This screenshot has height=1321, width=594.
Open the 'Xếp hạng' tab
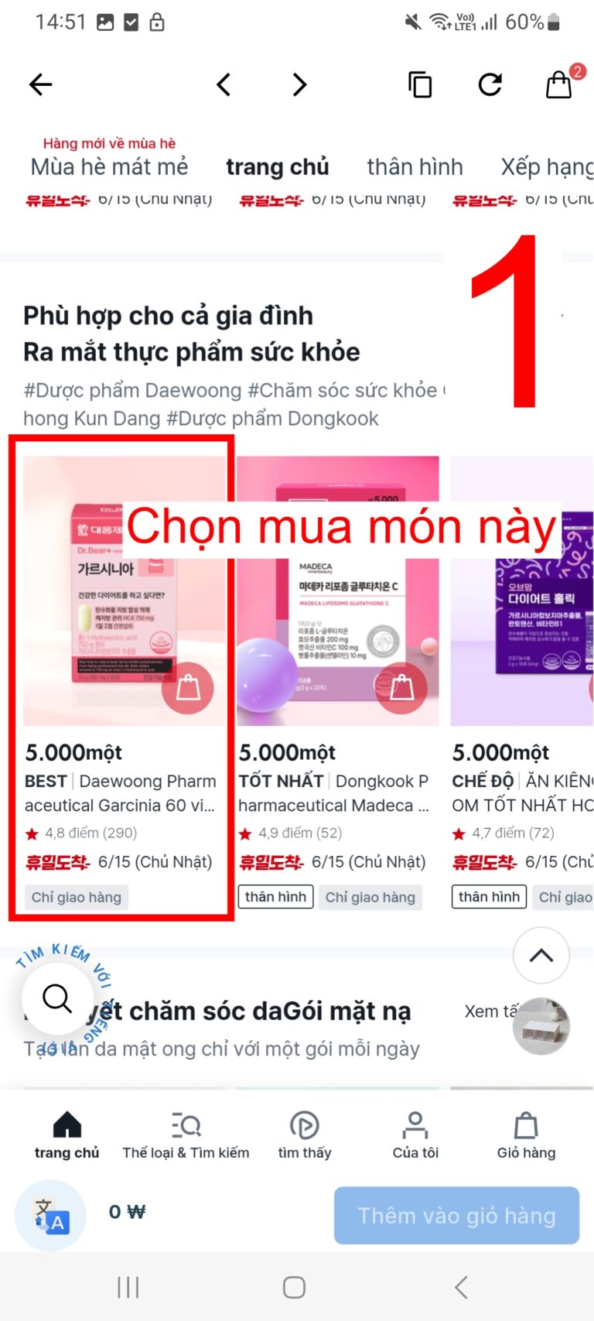(x=547, y=167)
